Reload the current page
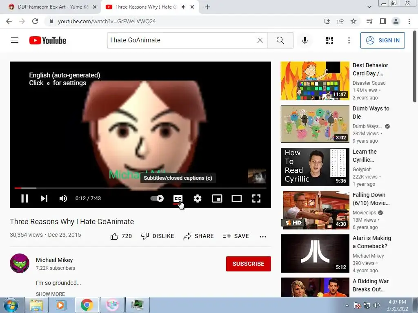The width and height of the screenshot is (418, 313). [x=35, y=21]
